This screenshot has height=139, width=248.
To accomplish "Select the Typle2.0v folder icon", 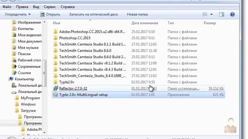I will tap(55, 82).
